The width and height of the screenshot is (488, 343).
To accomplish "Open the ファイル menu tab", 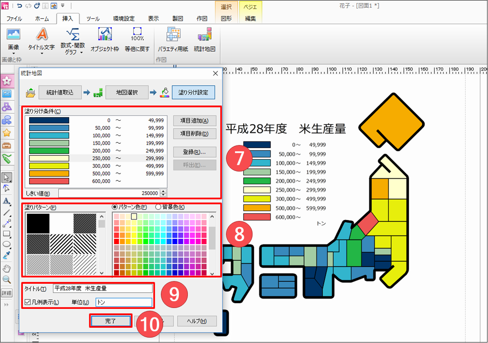I will [14, 19].
